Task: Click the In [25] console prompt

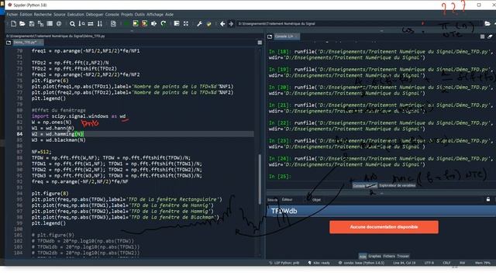Action: [x=280, y=177]
